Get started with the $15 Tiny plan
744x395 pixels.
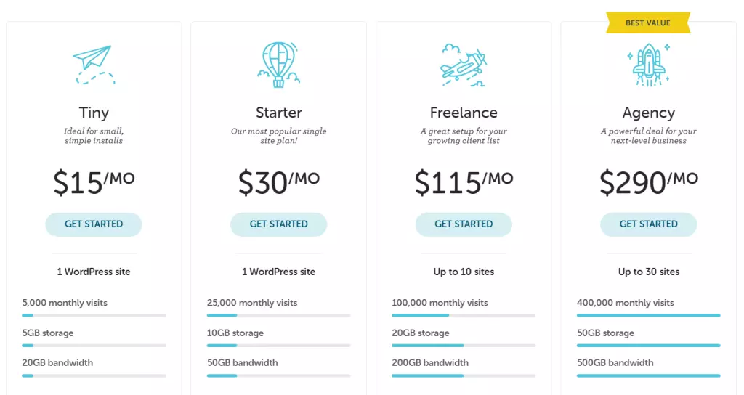(x=94, y=224)
